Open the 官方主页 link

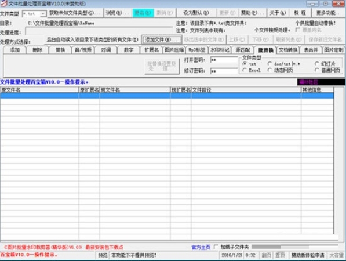(201, 247)
